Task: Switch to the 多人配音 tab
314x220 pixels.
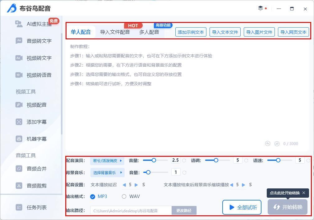Action: click(x=149, y=32)
